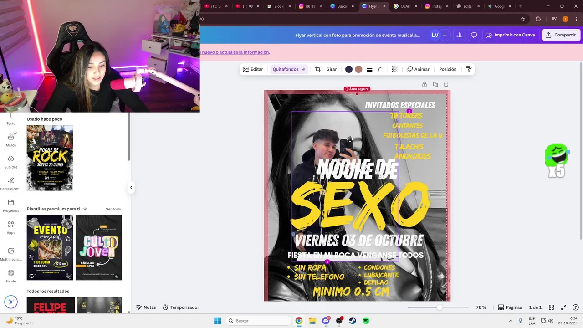
Task: Adjust corner rounding icon
Action: click(x=380, y=69)
